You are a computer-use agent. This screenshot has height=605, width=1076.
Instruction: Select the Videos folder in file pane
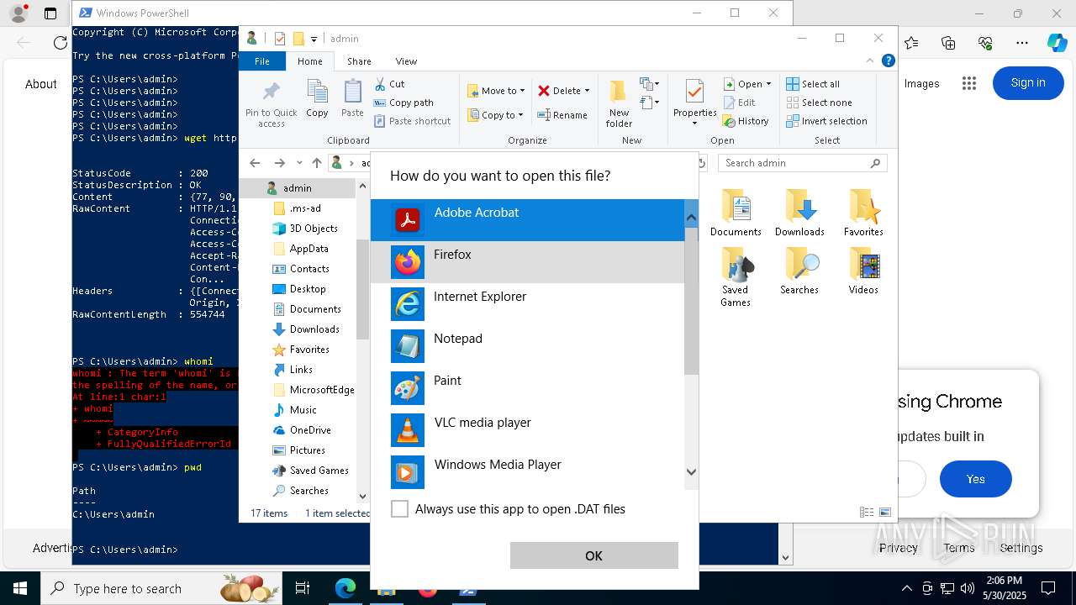pos(863,271)
